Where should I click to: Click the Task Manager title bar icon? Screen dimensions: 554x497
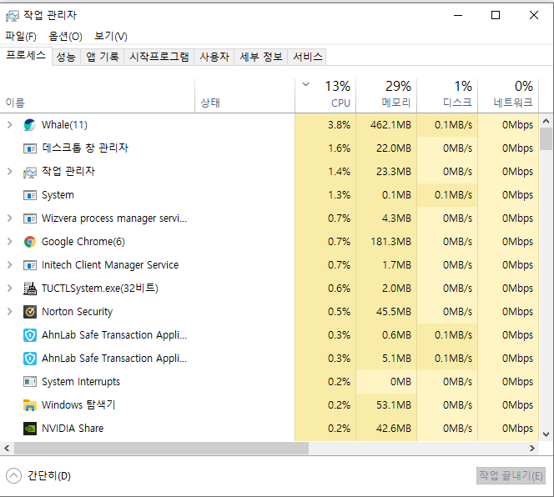12,16
